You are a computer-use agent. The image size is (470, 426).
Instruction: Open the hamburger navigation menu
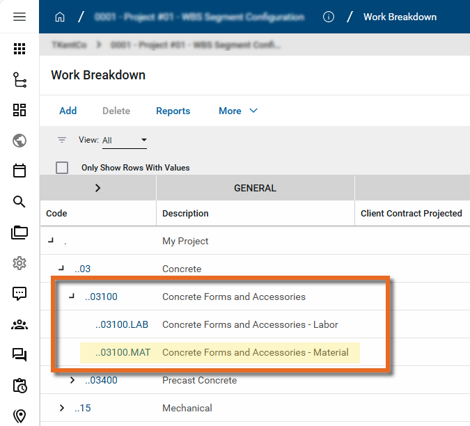pyautogui.click(x=19, y=17)
